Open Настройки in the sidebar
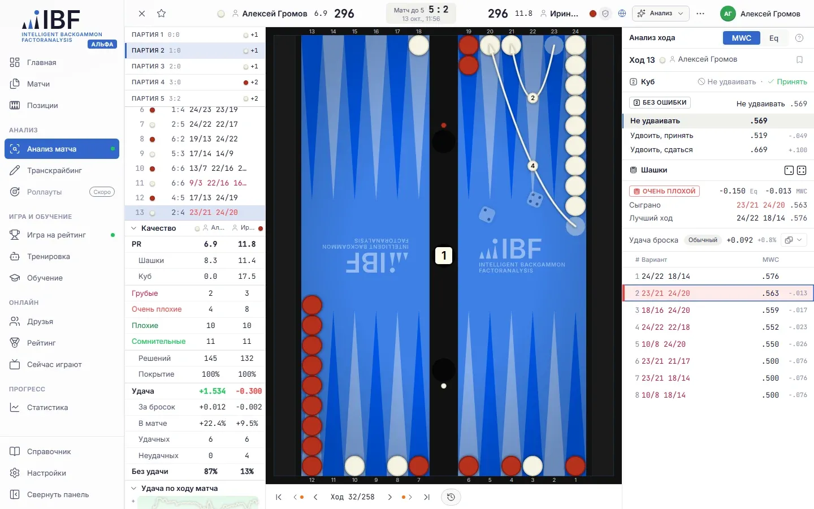The height and width of the screenshot is (509, 814). point(62,473)
